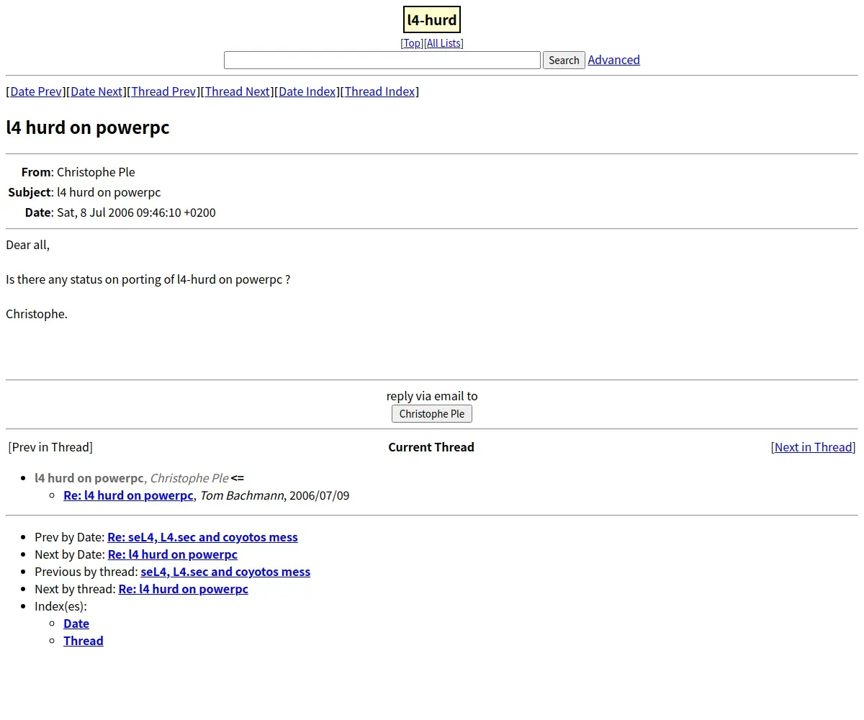Open Next by Date reply link

point(173,554)
